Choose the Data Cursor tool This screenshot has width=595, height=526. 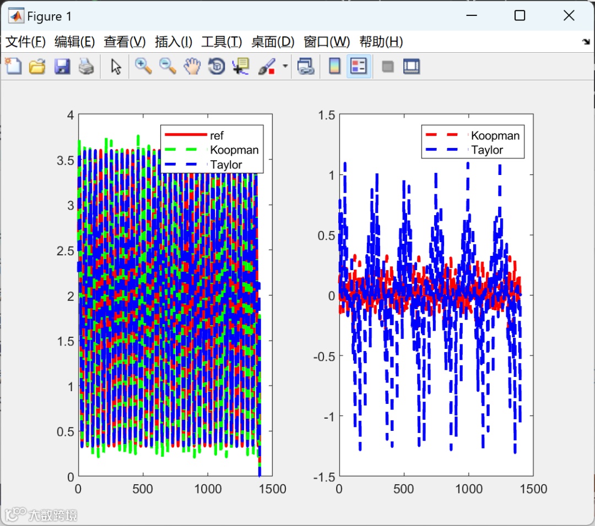pos(241,67)
